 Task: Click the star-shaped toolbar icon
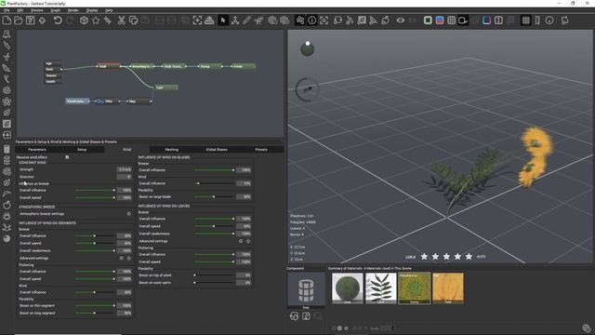point(96,20)
